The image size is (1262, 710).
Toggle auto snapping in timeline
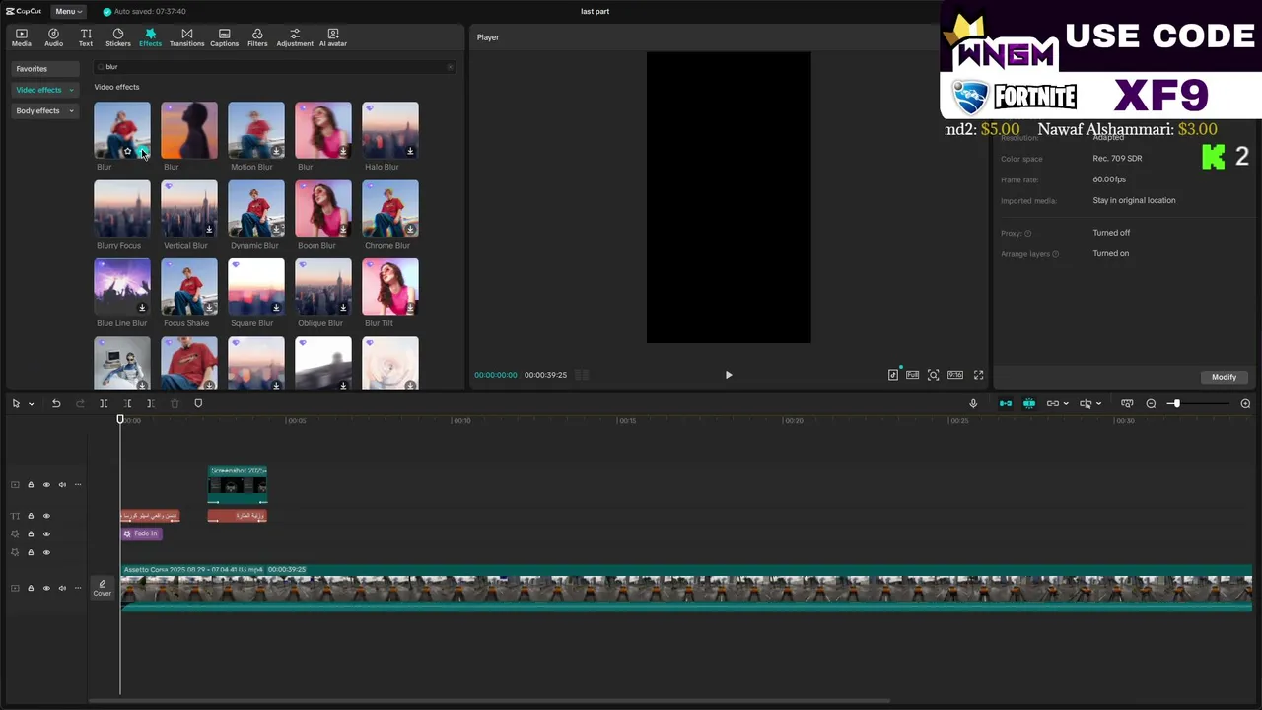click(1029, 403)
